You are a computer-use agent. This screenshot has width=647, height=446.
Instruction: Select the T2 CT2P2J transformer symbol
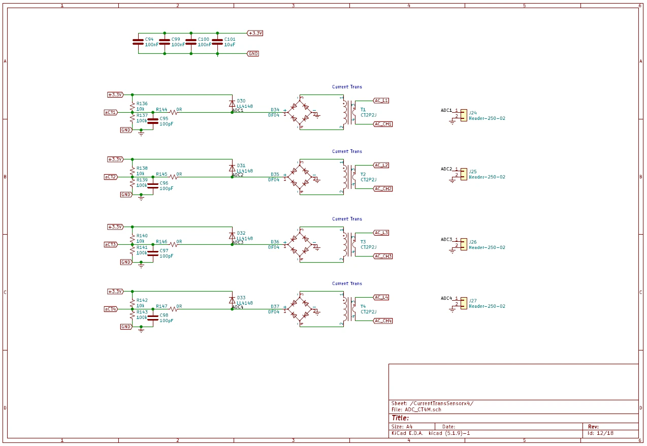349,177
